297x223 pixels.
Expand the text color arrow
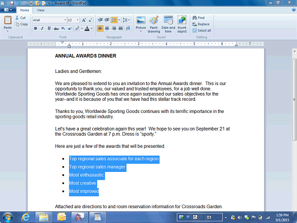coord(91,28)
